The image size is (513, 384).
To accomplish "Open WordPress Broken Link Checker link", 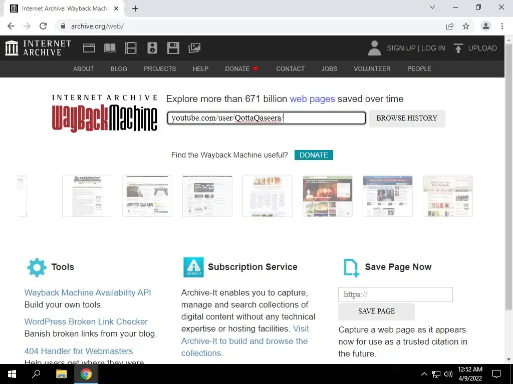I will (x=86, y=321).
